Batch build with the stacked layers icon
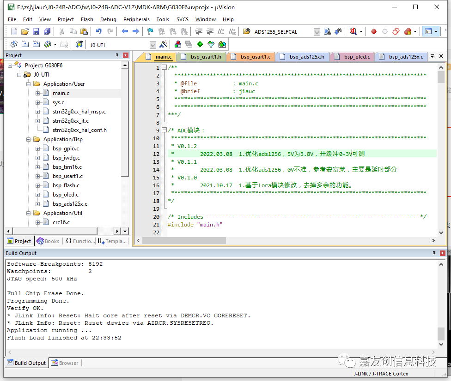Screen dimensions: 451x381 tap(48, 44)
